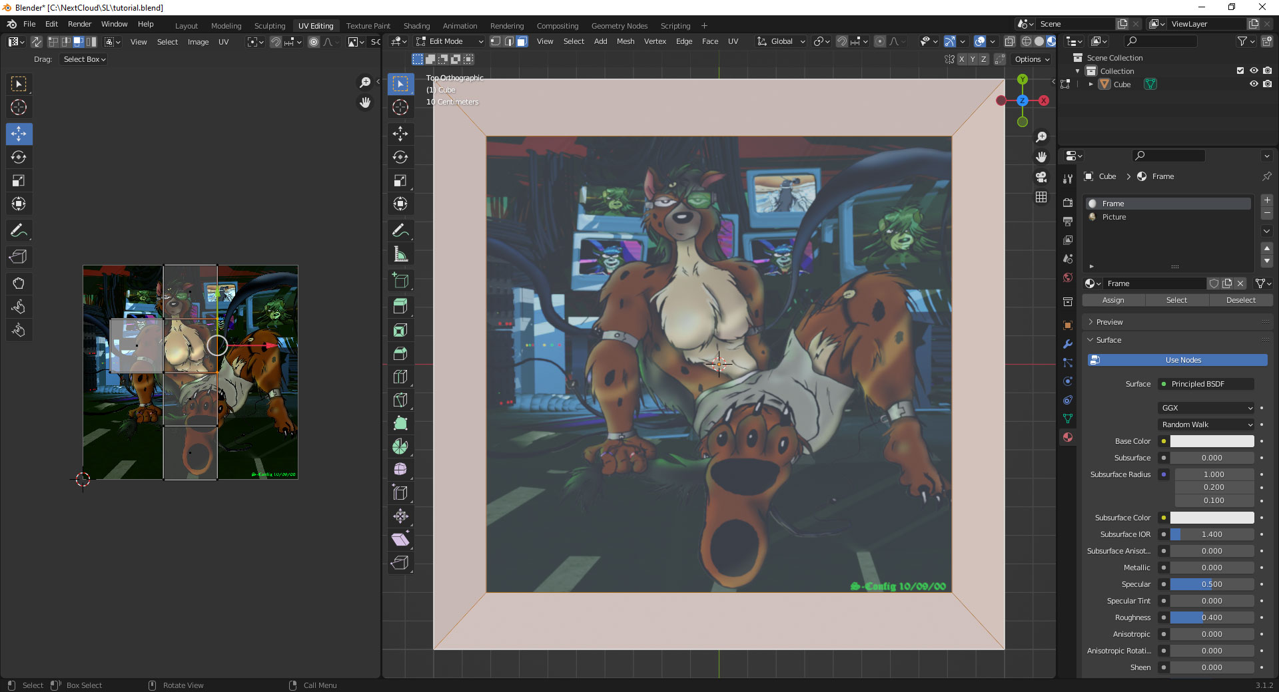Click the Base Color swatch

[1212, 441]
